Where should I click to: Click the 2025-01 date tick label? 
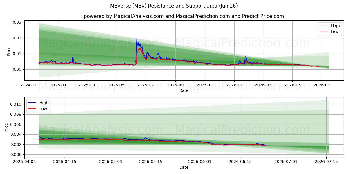[x=58, y=85]
